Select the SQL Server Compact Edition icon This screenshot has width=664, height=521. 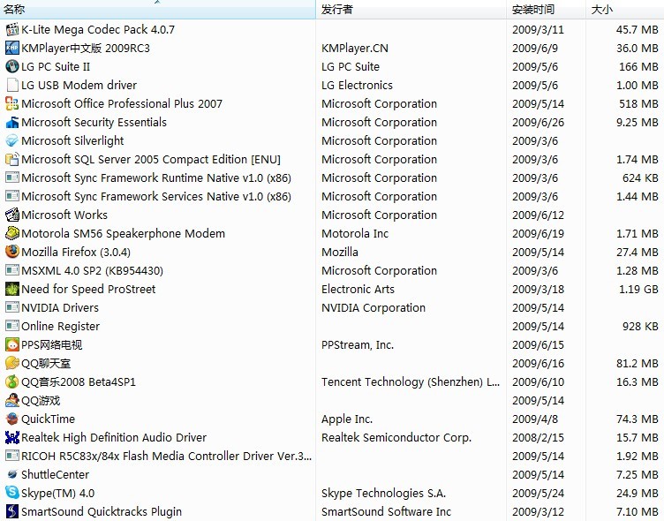(12, 159)
